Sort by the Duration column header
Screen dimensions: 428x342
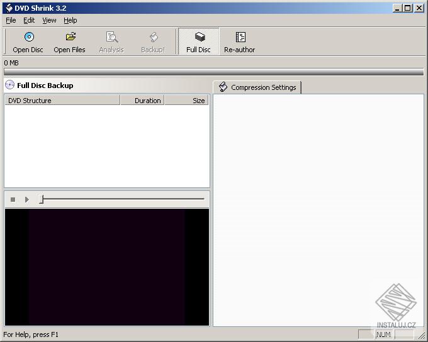(142, 101)
